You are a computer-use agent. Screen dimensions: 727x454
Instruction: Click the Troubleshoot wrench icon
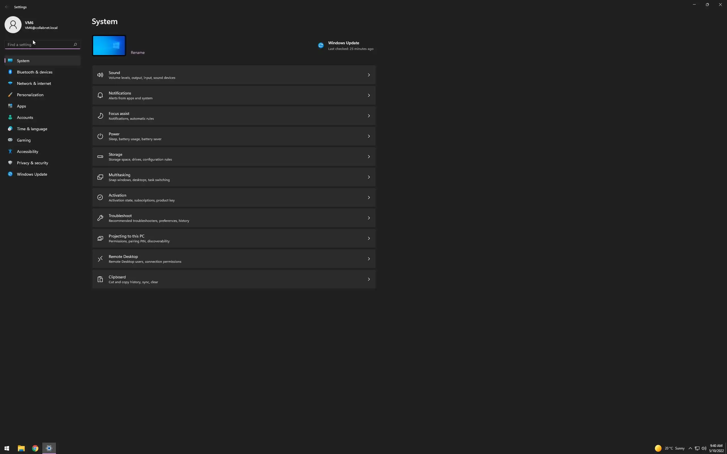100,218
